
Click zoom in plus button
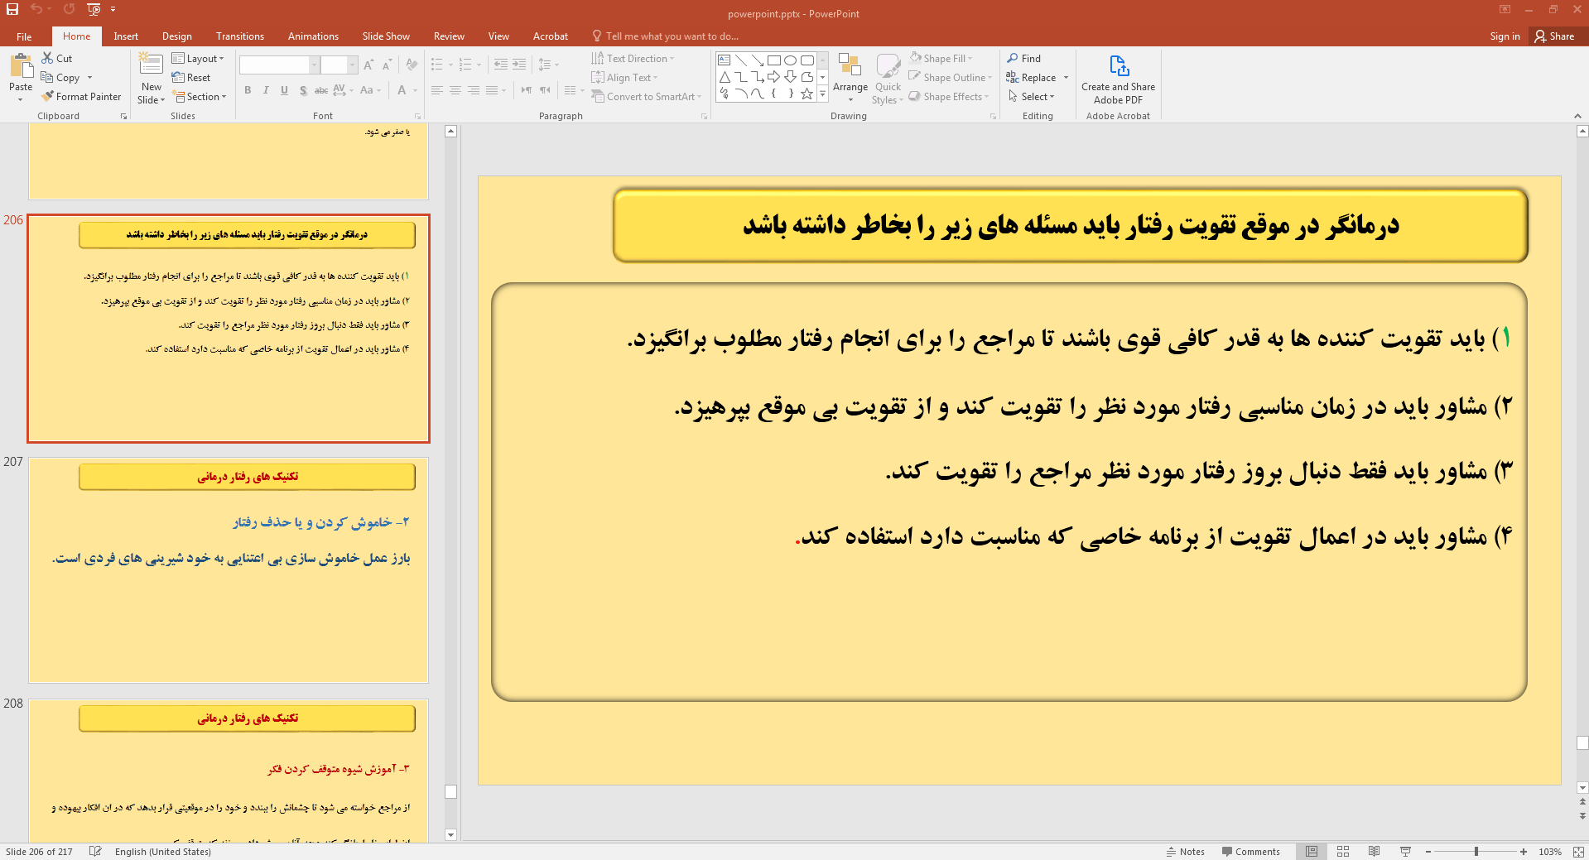coord(1524,851)
